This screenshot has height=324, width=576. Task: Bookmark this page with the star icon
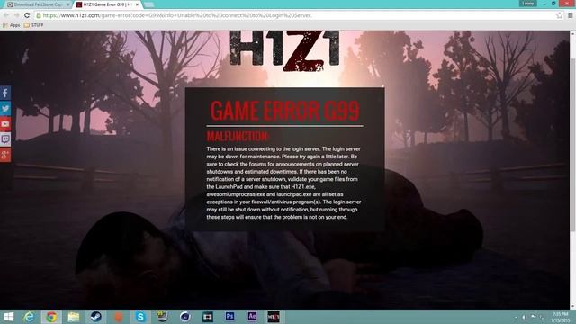pos(559,15)
